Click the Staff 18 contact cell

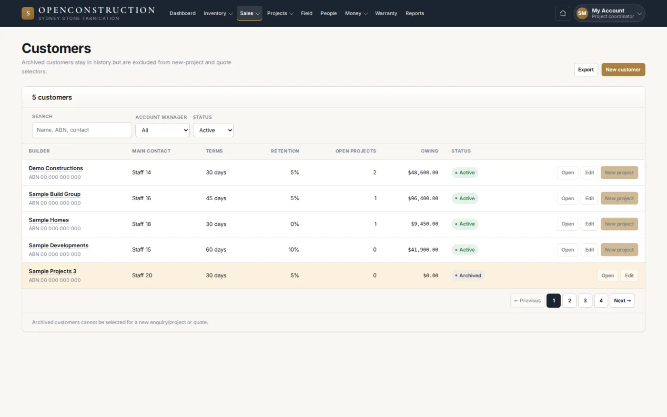click(141, 224)
